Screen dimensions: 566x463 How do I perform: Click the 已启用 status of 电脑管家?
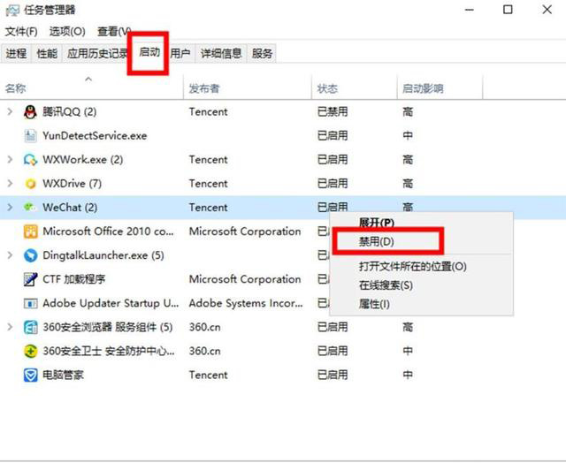333,375
